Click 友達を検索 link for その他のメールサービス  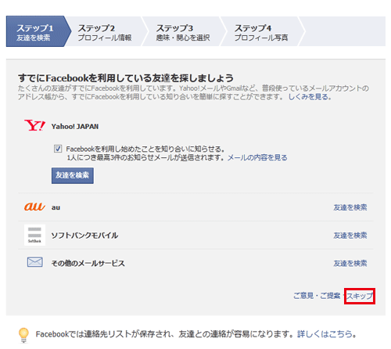(350, 263)
